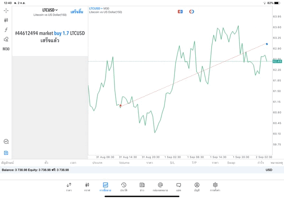Open chart type candlestick settings icon

[x=6, y=20]
